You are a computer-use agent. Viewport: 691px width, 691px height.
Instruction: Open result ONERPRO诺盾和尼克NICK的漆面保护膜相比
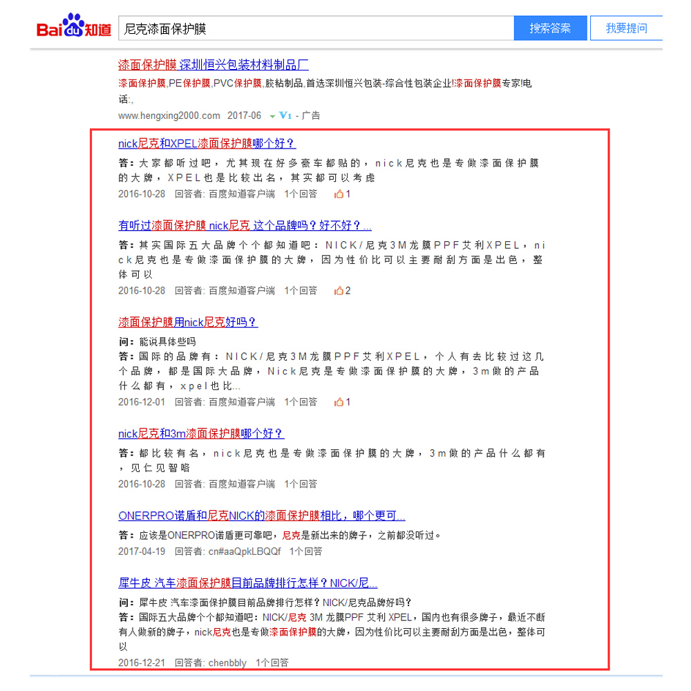(262, 515)
